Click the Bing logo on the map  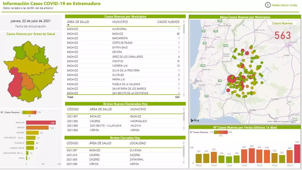pos(195,120)
